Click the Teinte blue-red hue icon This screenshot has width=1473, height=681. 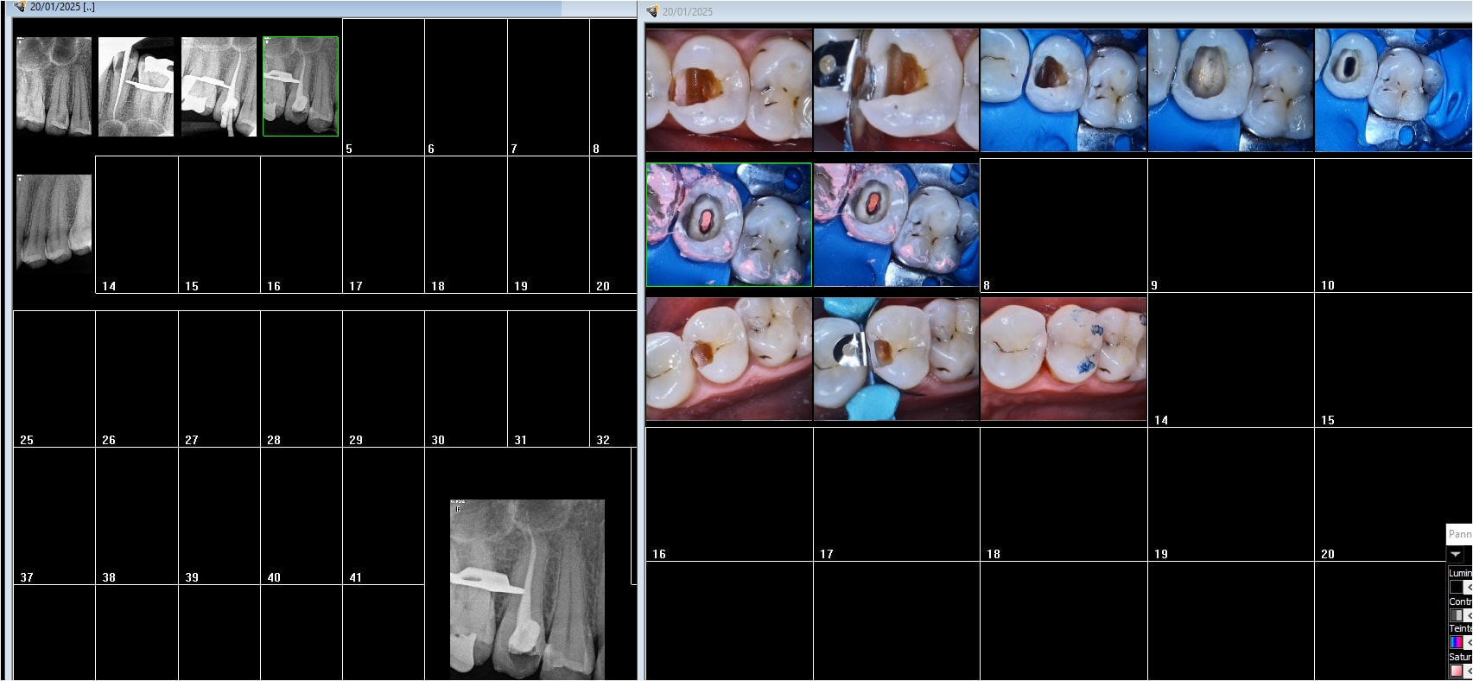click(1456, 643)
